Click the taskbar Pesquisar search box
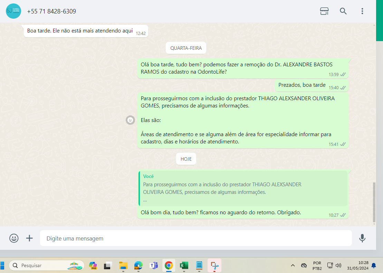This screenshot has width=383, height=273. pyautogui.click(x=46, y=265)
